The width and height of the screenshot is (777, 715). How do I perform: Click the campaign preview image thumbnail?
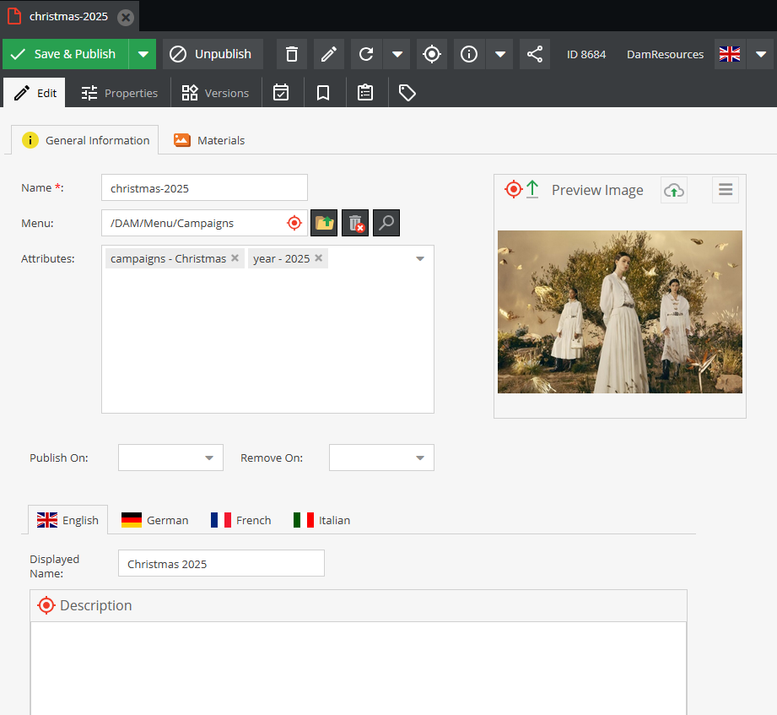tap(620, 311)
